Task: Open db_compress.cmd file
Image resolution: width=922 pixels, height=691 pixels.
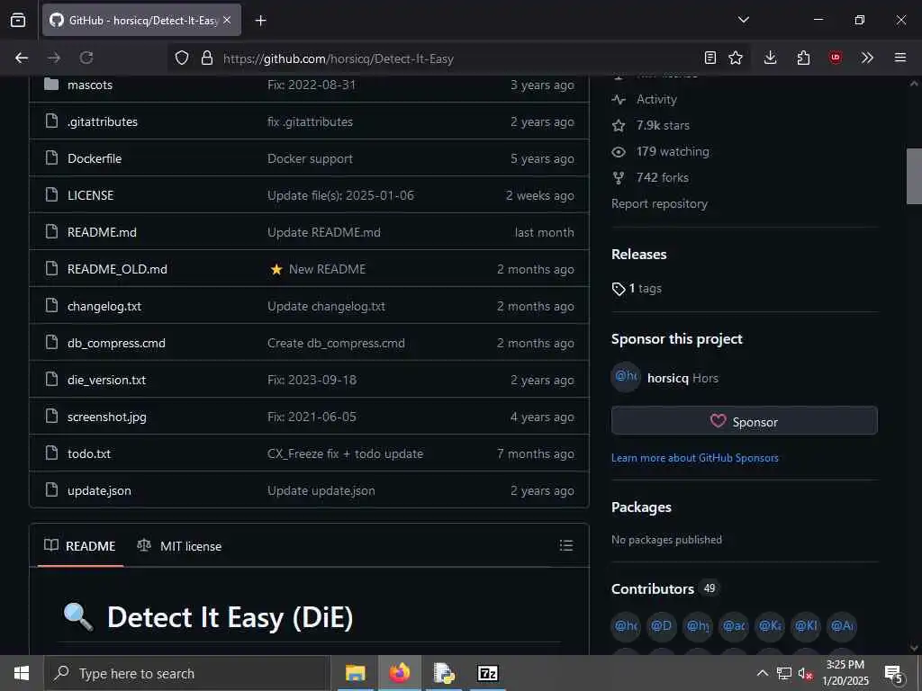Action: pyautogui.click(x=116, y=343)
